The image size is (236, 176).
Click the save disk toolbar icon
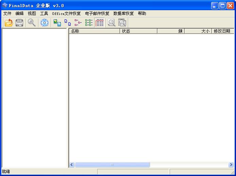[19, 23]
